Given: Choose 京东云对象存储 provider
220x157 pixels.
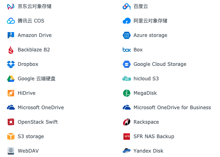Looking at the screenshot, I should pos(29,6).
